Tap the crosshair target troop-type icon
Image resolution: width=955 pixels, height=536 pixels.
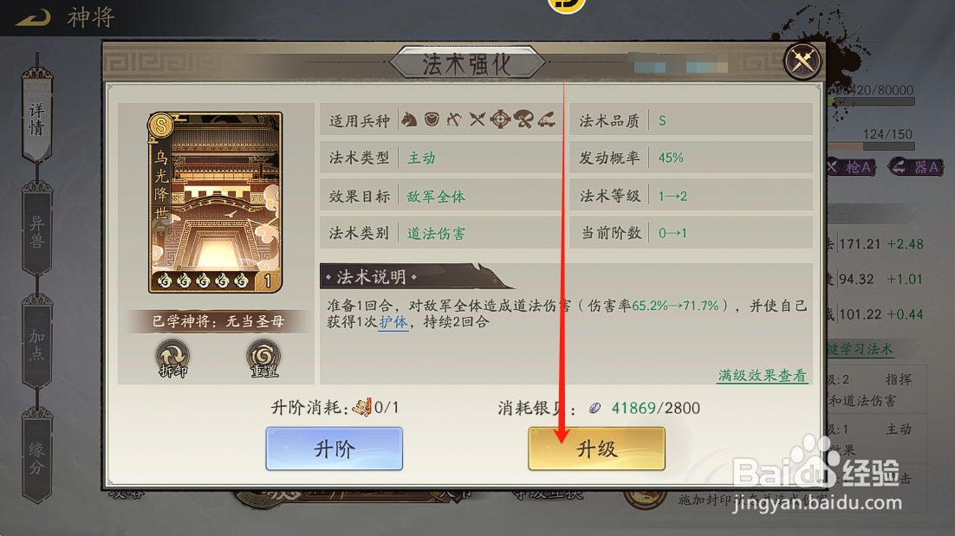[500, 119]
